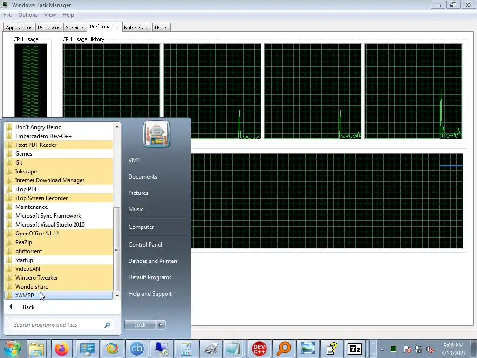This screenshot has width=477, height=358.
Task: Click the programs list scrollbar thumb
Action: [116, 249]
